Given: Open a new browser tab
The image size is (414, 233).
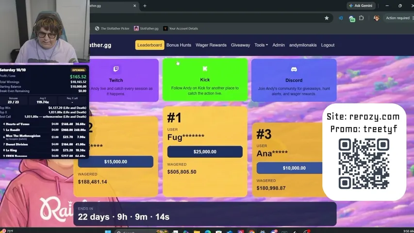Looking at the screenshot, I should click(145, 5).
